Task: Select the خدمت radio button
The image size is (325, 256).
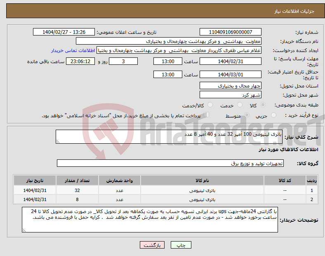Action: (240, 105)
